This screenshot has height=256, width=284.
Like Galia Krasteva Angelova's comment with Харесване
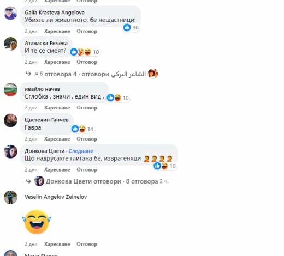(57, 31)
